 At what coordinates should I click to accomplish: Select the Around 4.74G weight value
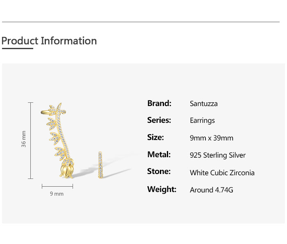[x=212, y=190]
